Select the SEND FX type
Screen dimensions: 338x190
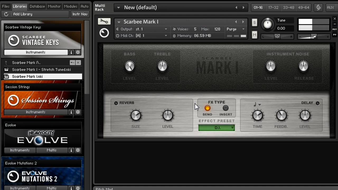208,108
